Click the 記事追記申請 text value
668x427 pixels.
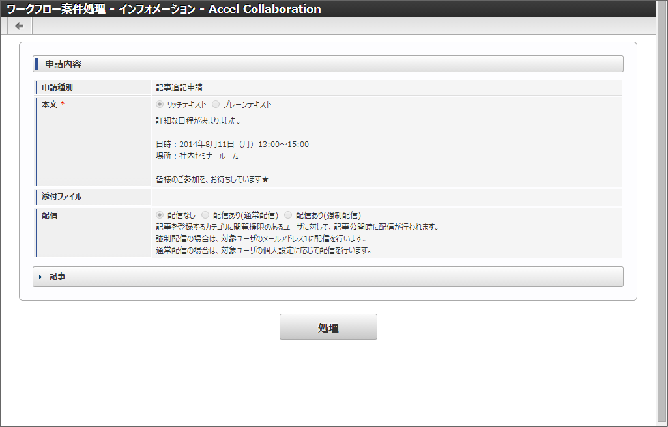point(180,87)
